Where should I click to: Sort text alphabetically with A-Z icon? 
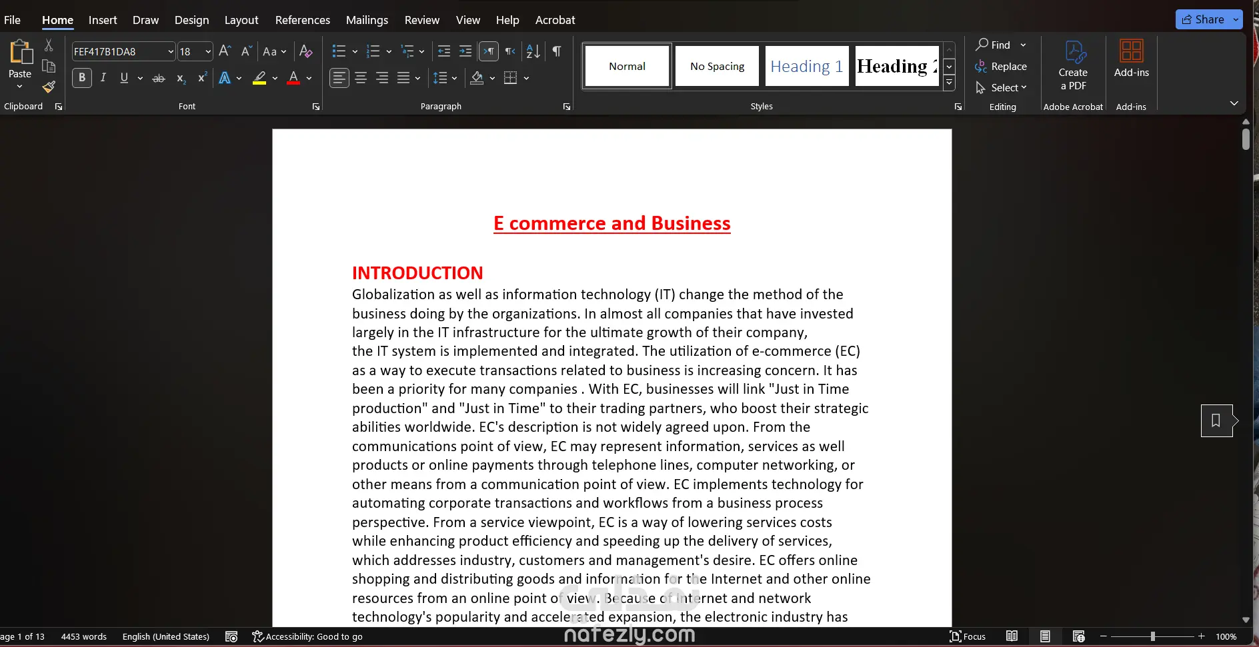point(533,51)
